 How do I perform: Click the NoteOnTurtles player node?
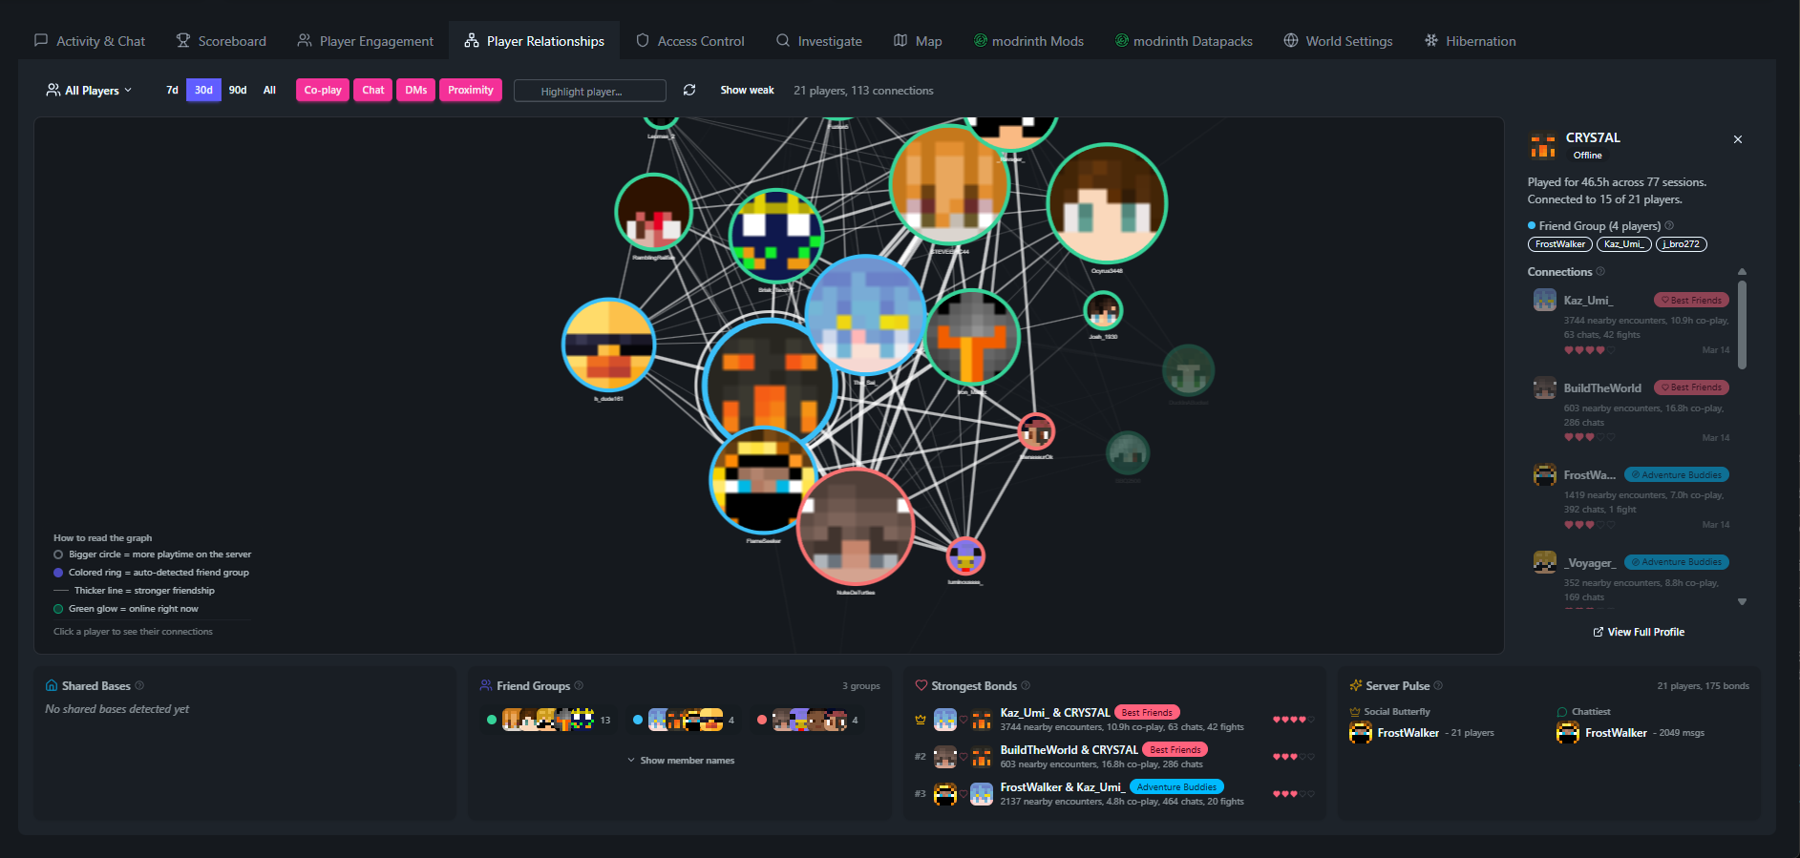coord(856,527)
